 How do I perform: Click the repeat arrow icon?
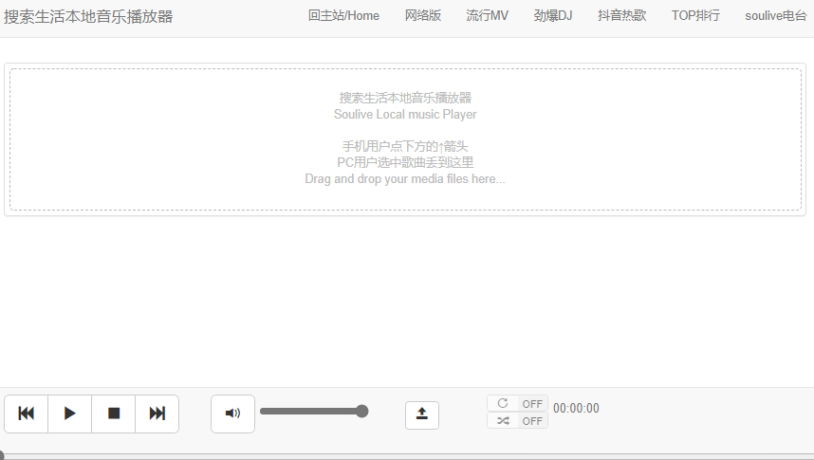pyautogui.click(x=503, y=403)
